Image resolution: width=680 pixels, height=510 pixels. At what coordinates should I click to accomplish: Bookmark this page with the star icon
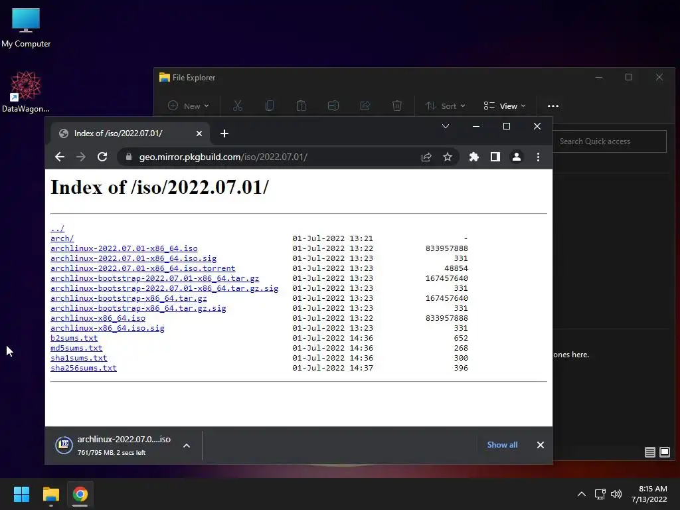[x=448, y=157]
